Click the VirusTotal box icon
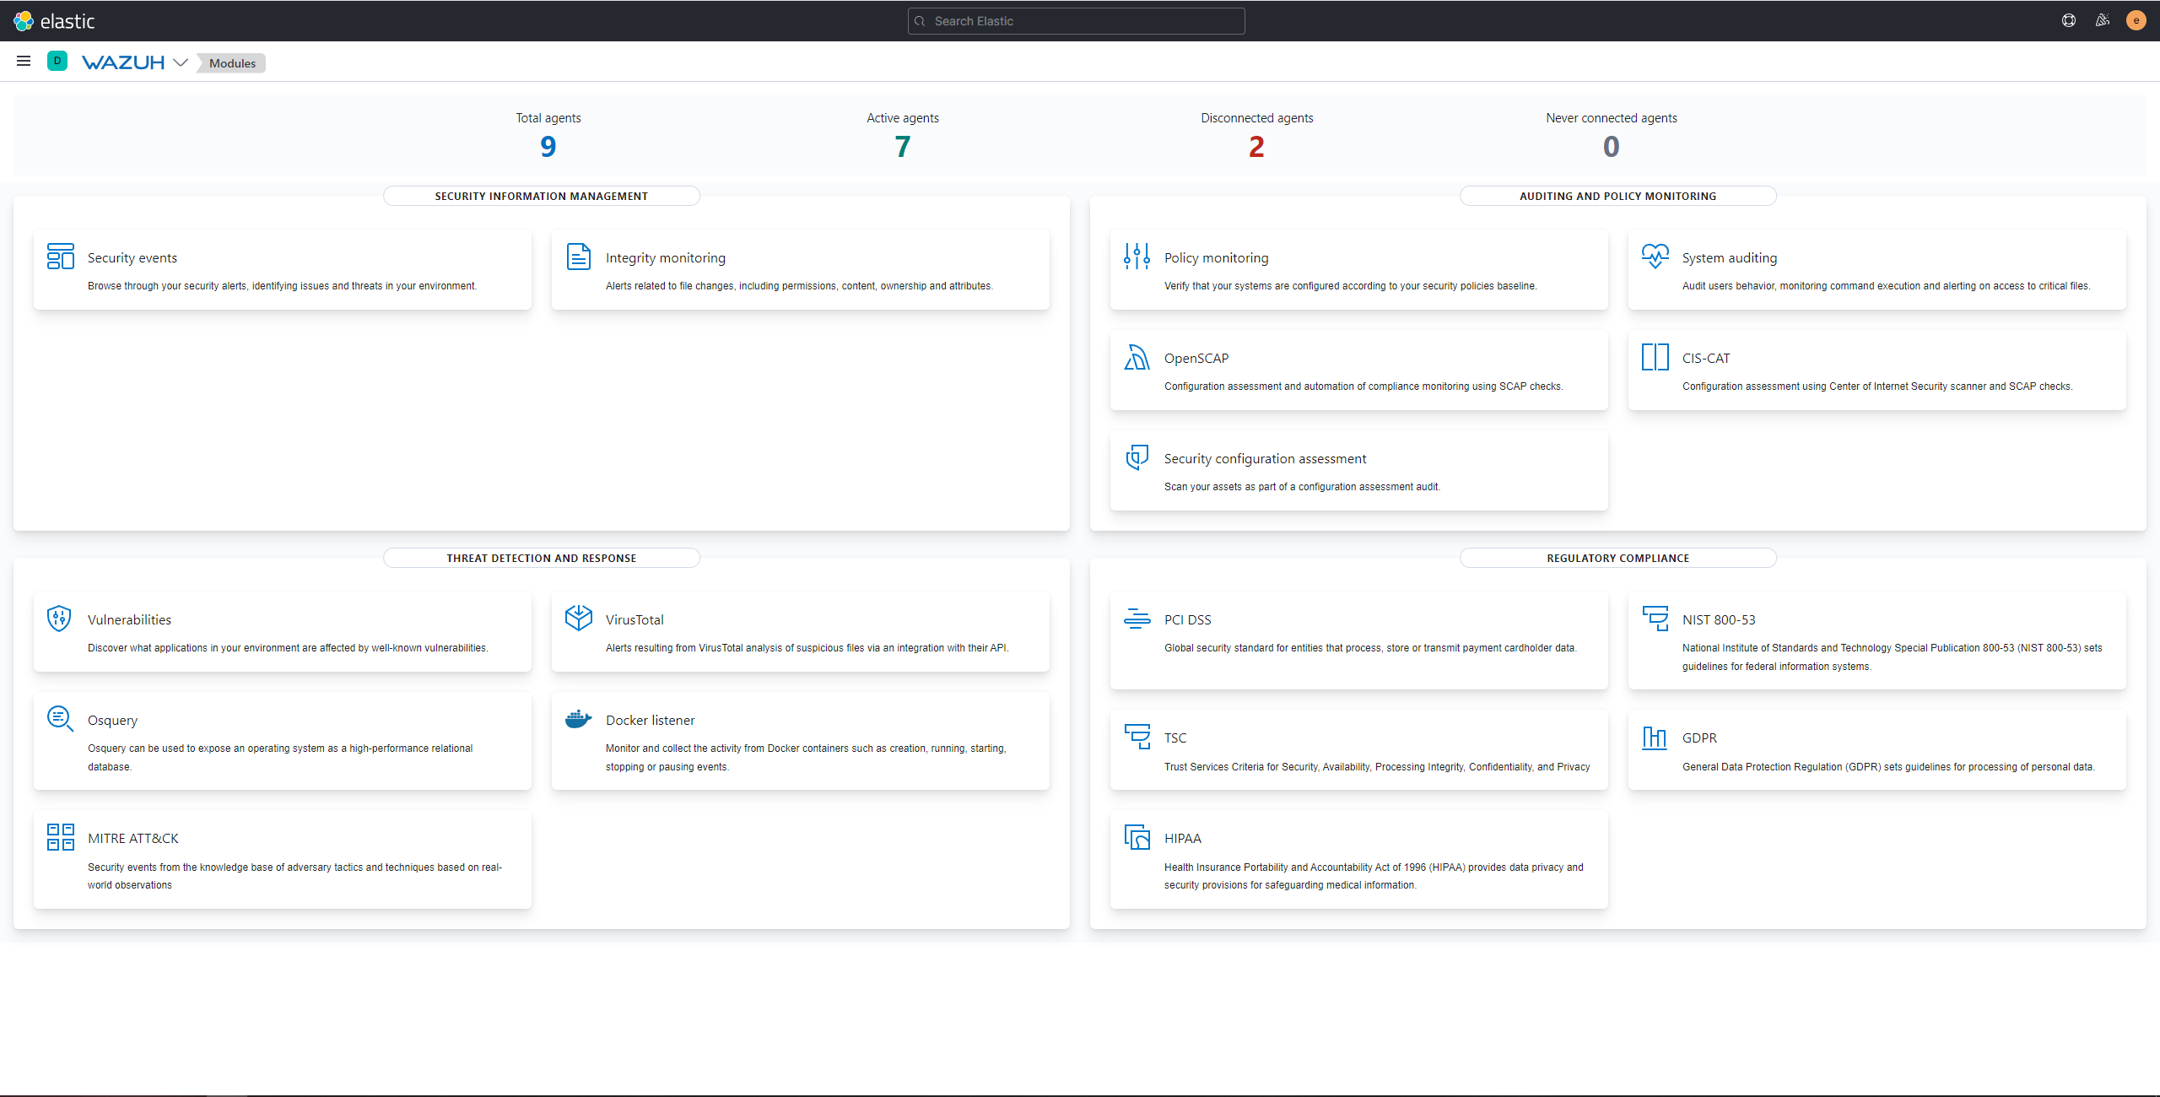The image size is (2160, 1097). [578, 619]
